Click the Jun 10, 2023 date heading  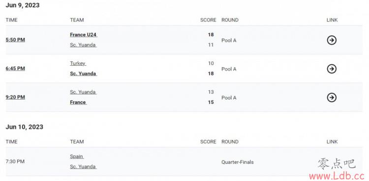[25, 127]
